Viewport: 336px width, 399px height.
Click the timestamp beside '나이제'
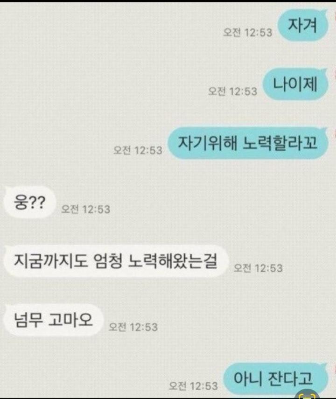click(233, 91)
